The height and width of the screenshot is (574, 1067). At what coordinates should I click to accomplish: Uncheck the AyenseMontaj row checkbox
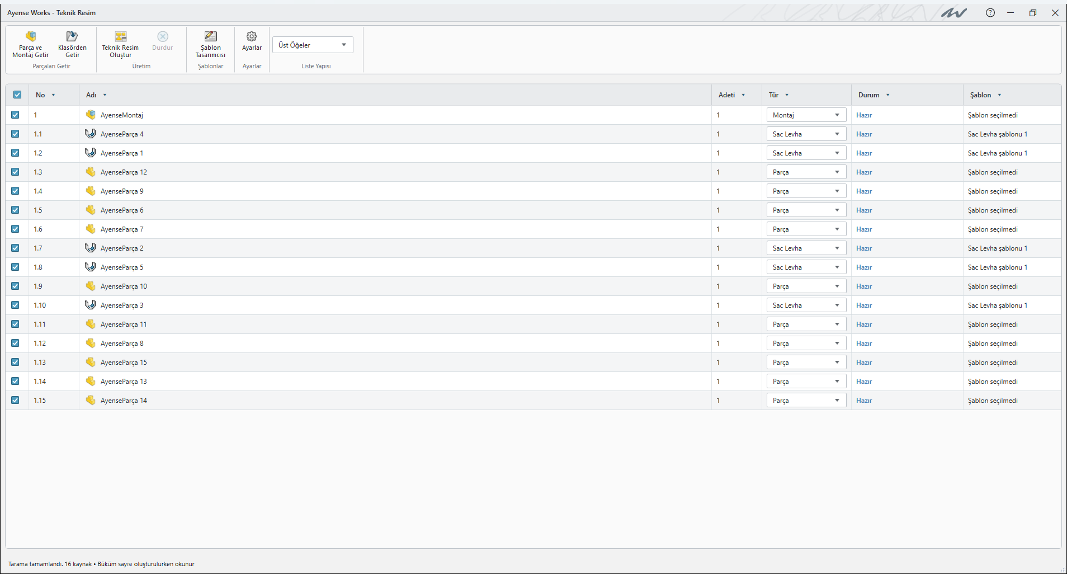coord(15,115)
